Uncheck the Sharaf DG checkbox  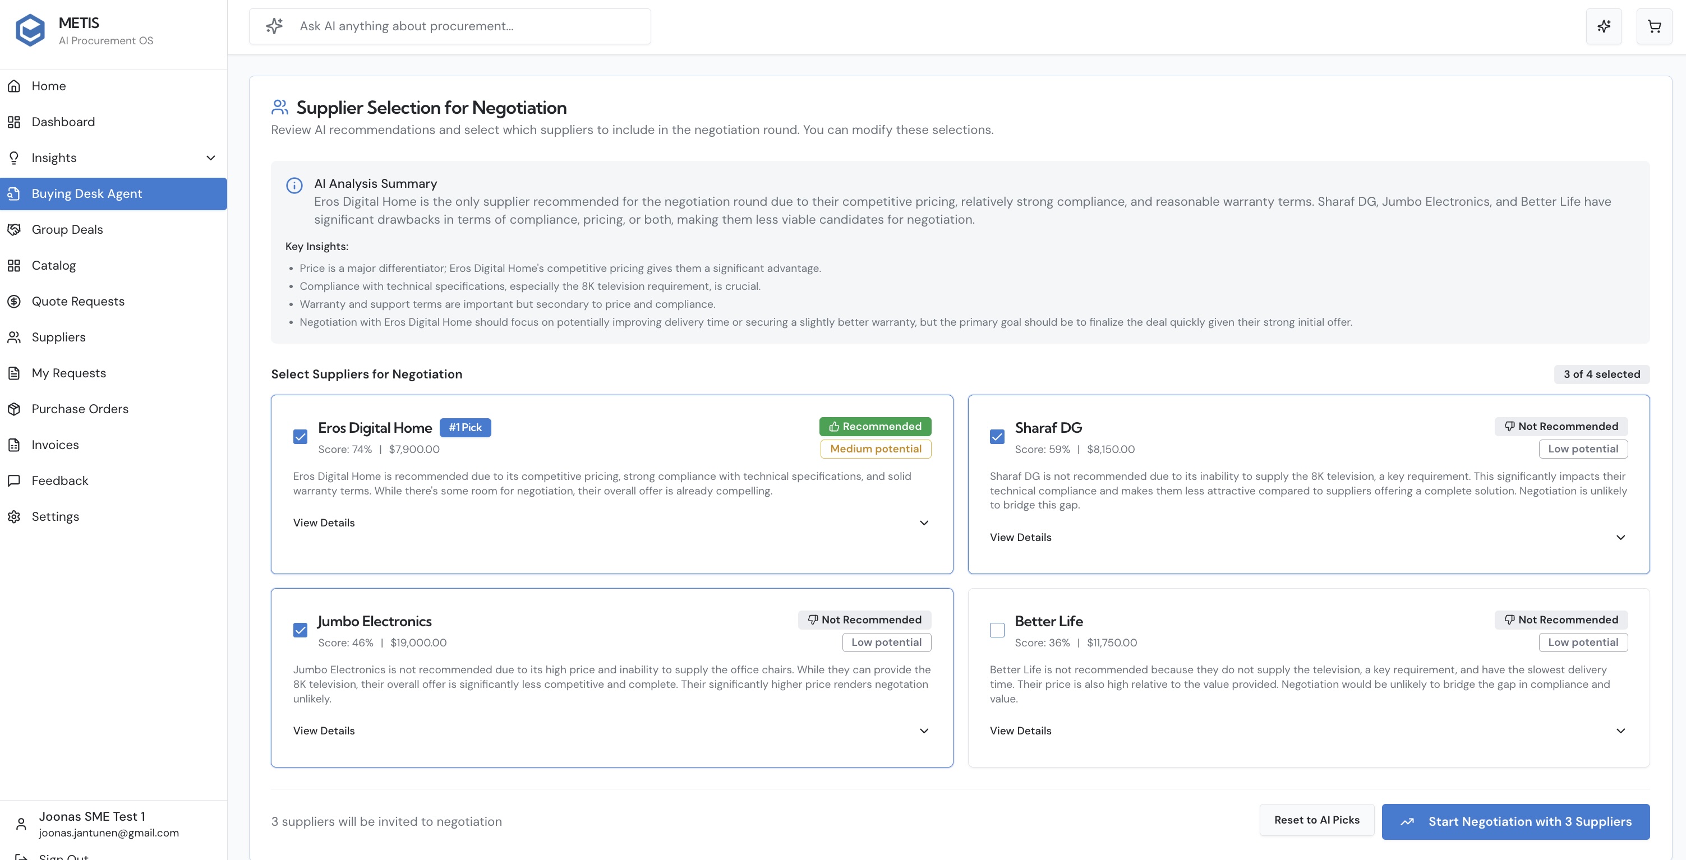point(997,437)
